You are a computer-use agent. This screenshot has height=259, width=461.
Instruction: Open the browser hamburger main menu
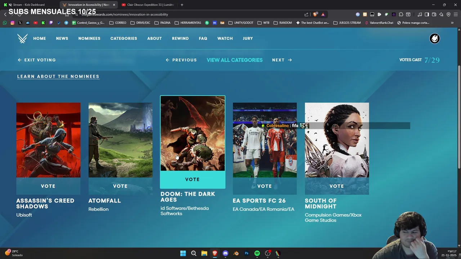[456, 14]
